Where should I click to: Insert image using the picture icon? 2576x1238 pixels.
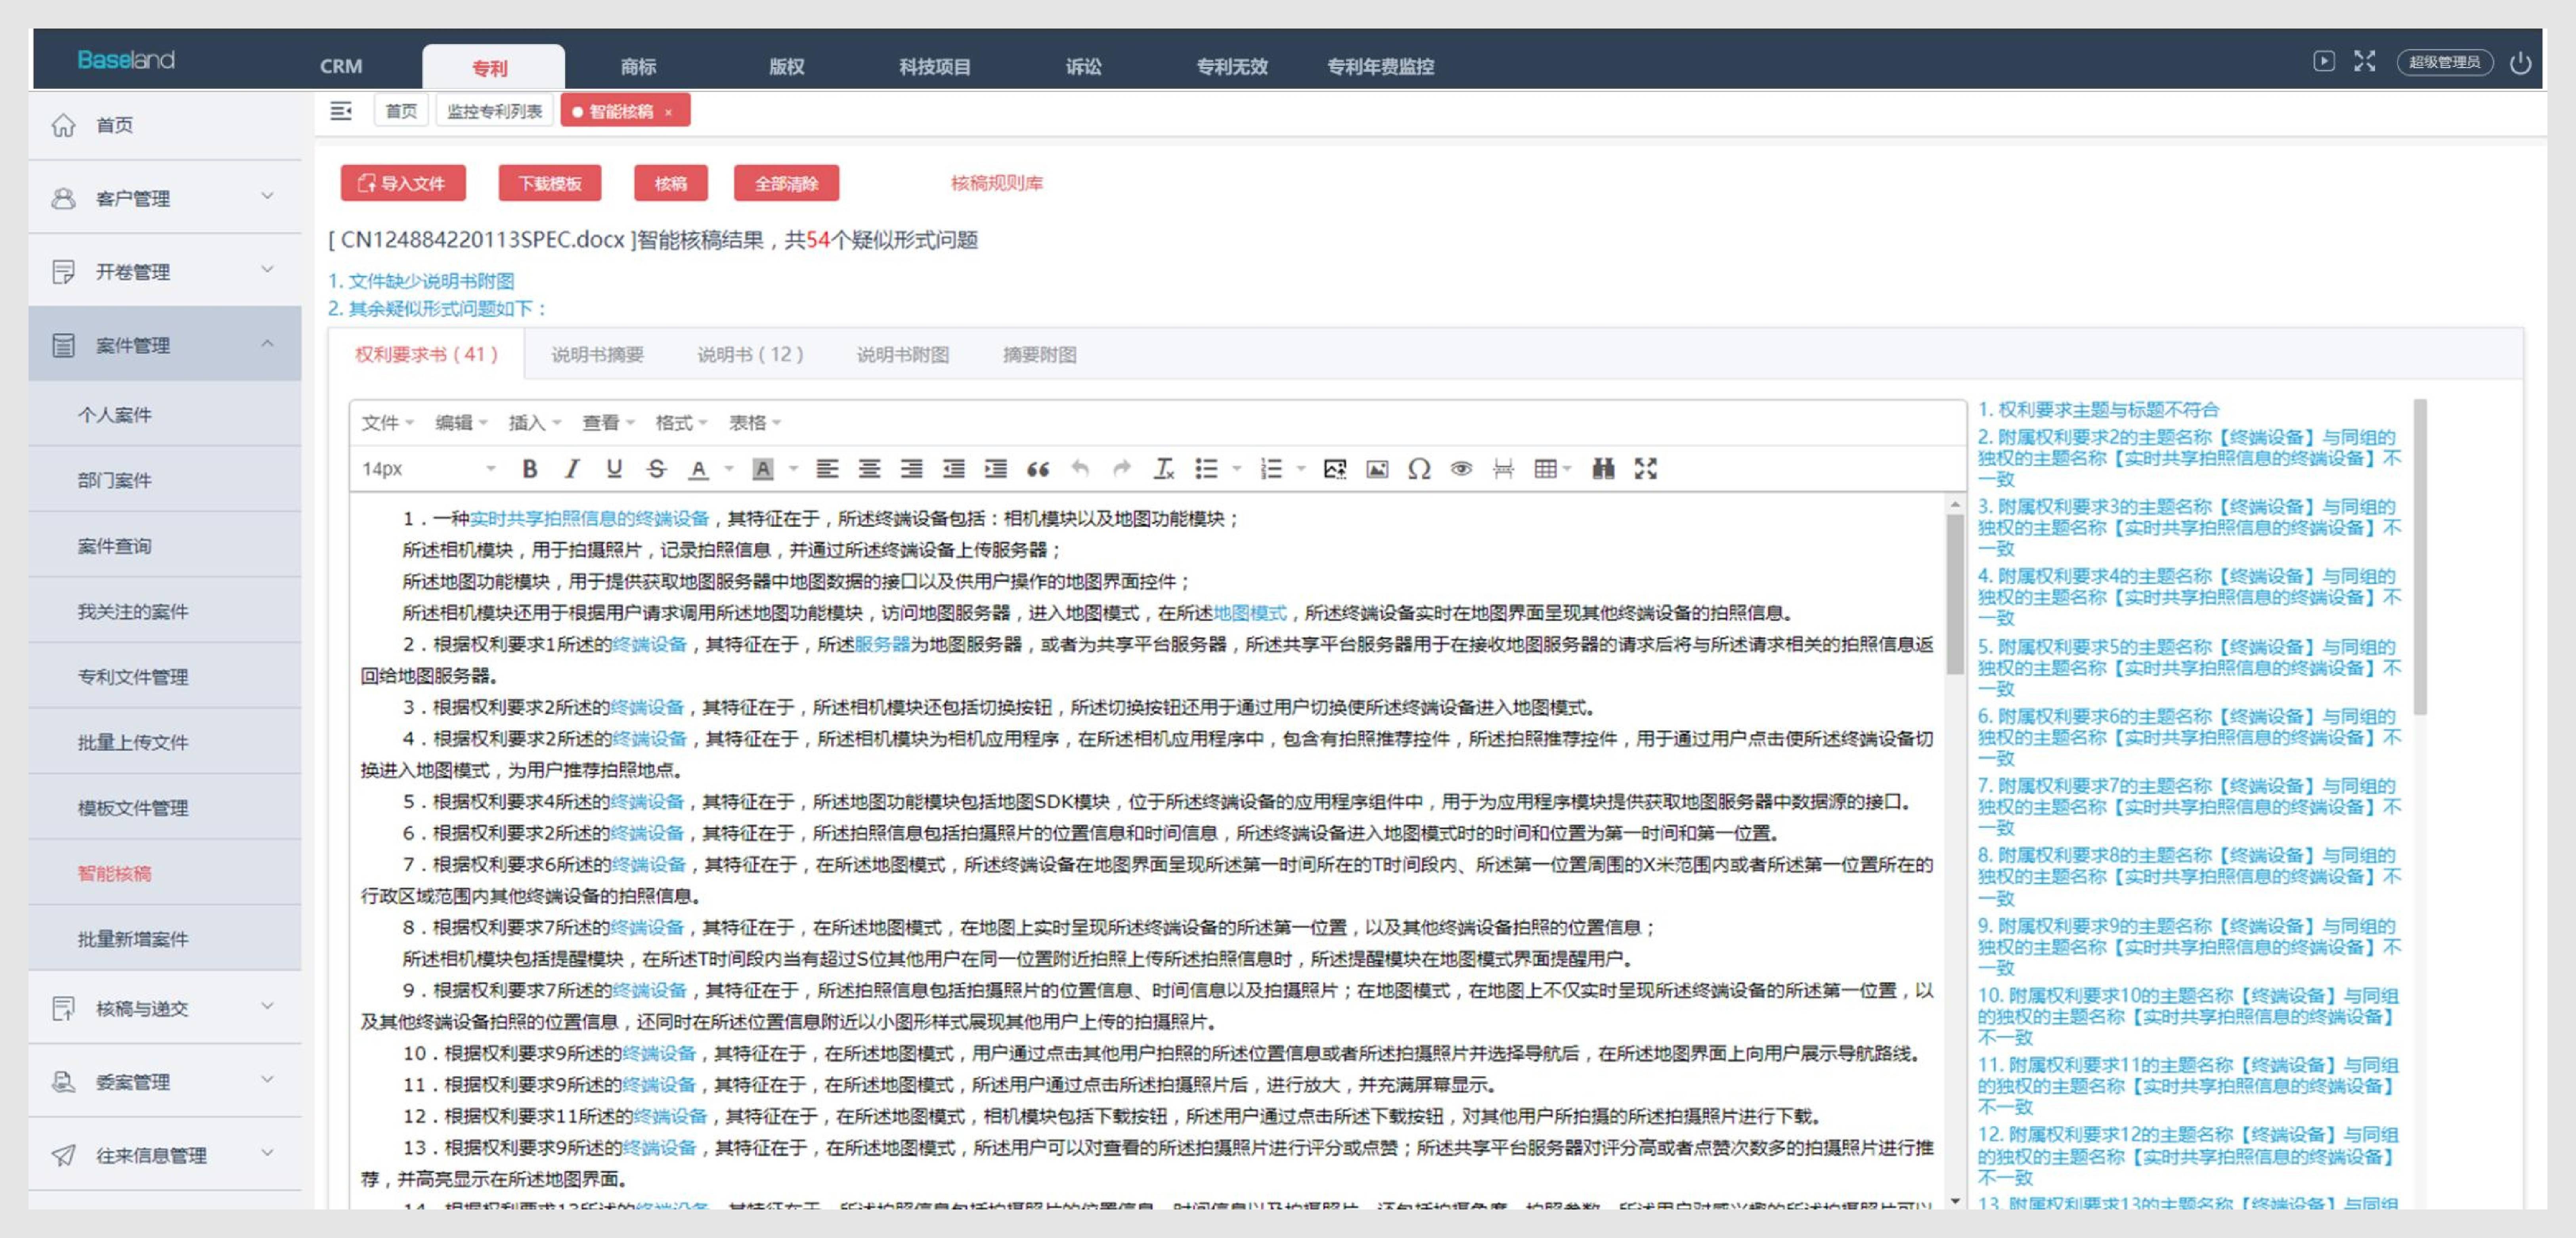pos(1377,468)
